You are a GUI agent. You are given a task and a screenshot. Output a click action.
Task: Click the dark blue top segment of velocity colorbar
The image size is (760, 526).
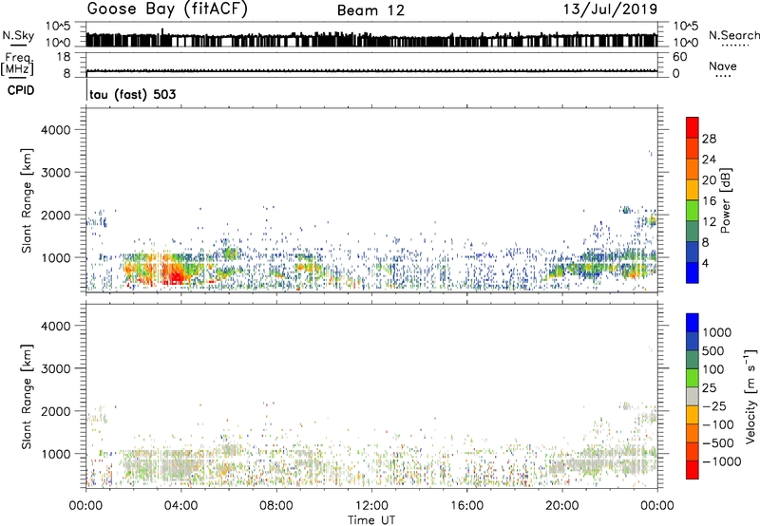pos(693,323)
